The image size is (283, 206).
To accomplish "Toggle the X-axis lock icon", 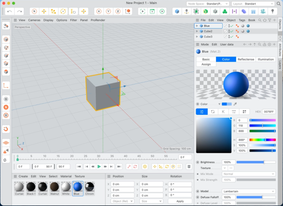I will tap(99, 11).
